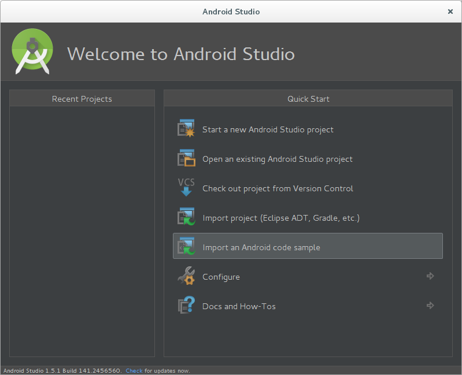Viewport: 462px width, 375px height.
Task: Click the Check for updates link
Action: (x=134, y=370)
